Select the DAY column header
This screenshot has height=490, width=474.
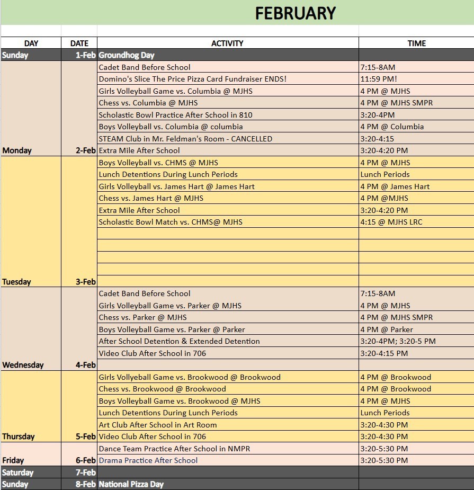pos(31,43)
